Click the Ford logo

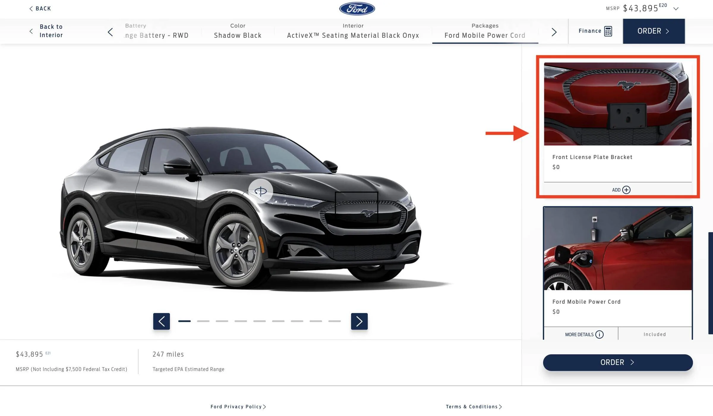(x=357, y=9)
